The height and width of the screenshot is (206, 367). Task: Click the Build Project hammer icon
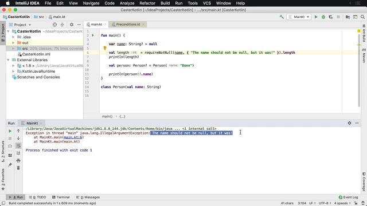(282, 17)
